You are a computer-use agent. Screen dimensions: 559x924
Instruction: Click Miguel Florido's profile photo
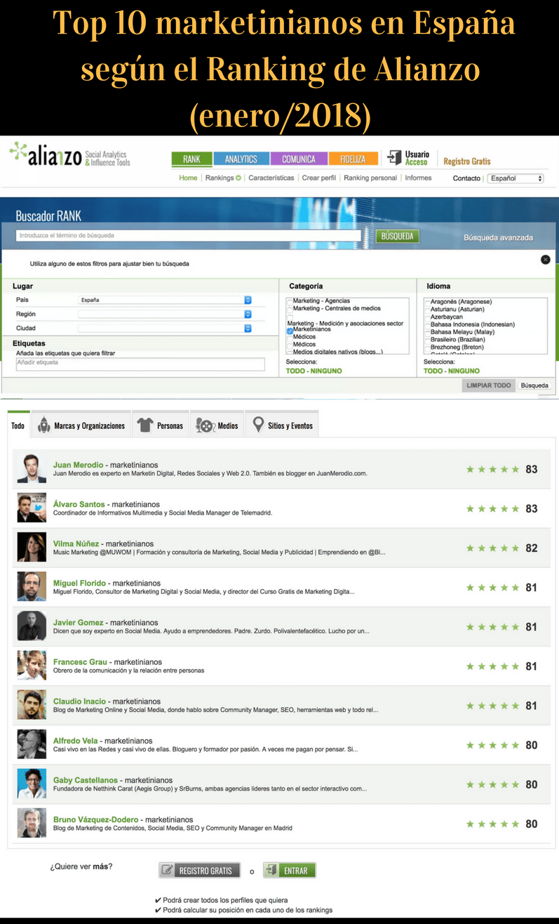[31, 587]
